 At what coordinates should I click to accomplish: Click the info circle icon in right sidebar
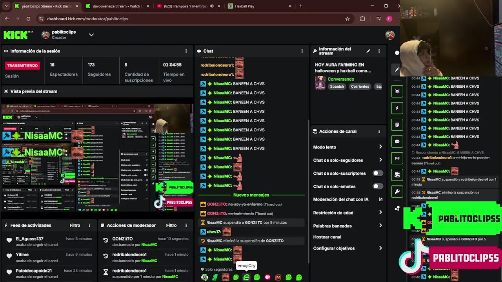tap(397, 53)
